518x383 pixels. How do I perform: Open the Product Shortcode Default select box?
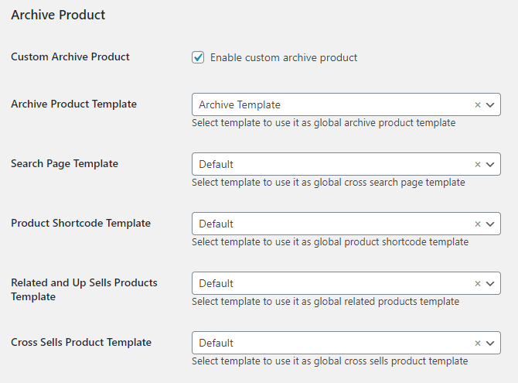pyautogui.click(x=346, y=224)
